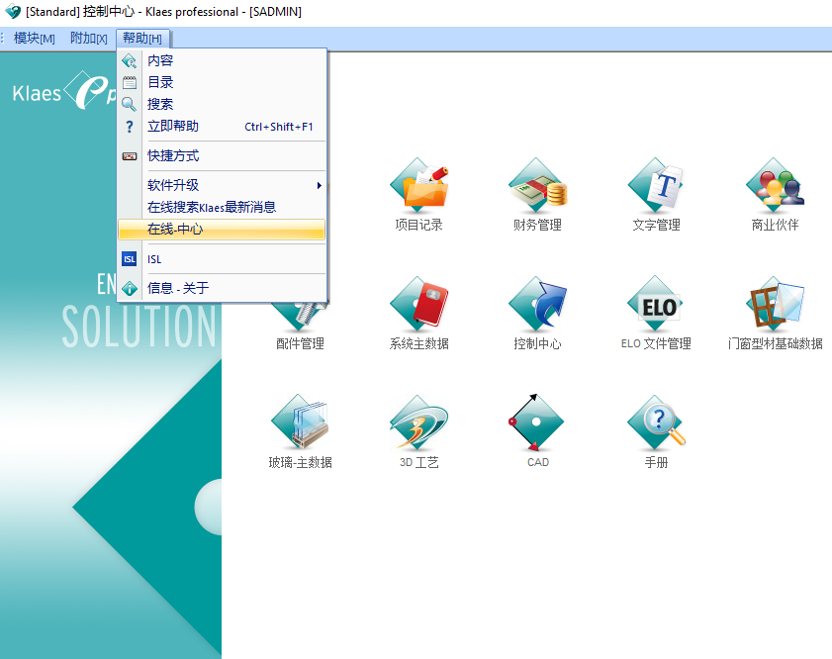Launch the 系统主数据 module
Viewport: 832px width, 659px height.
coord(419,305)
